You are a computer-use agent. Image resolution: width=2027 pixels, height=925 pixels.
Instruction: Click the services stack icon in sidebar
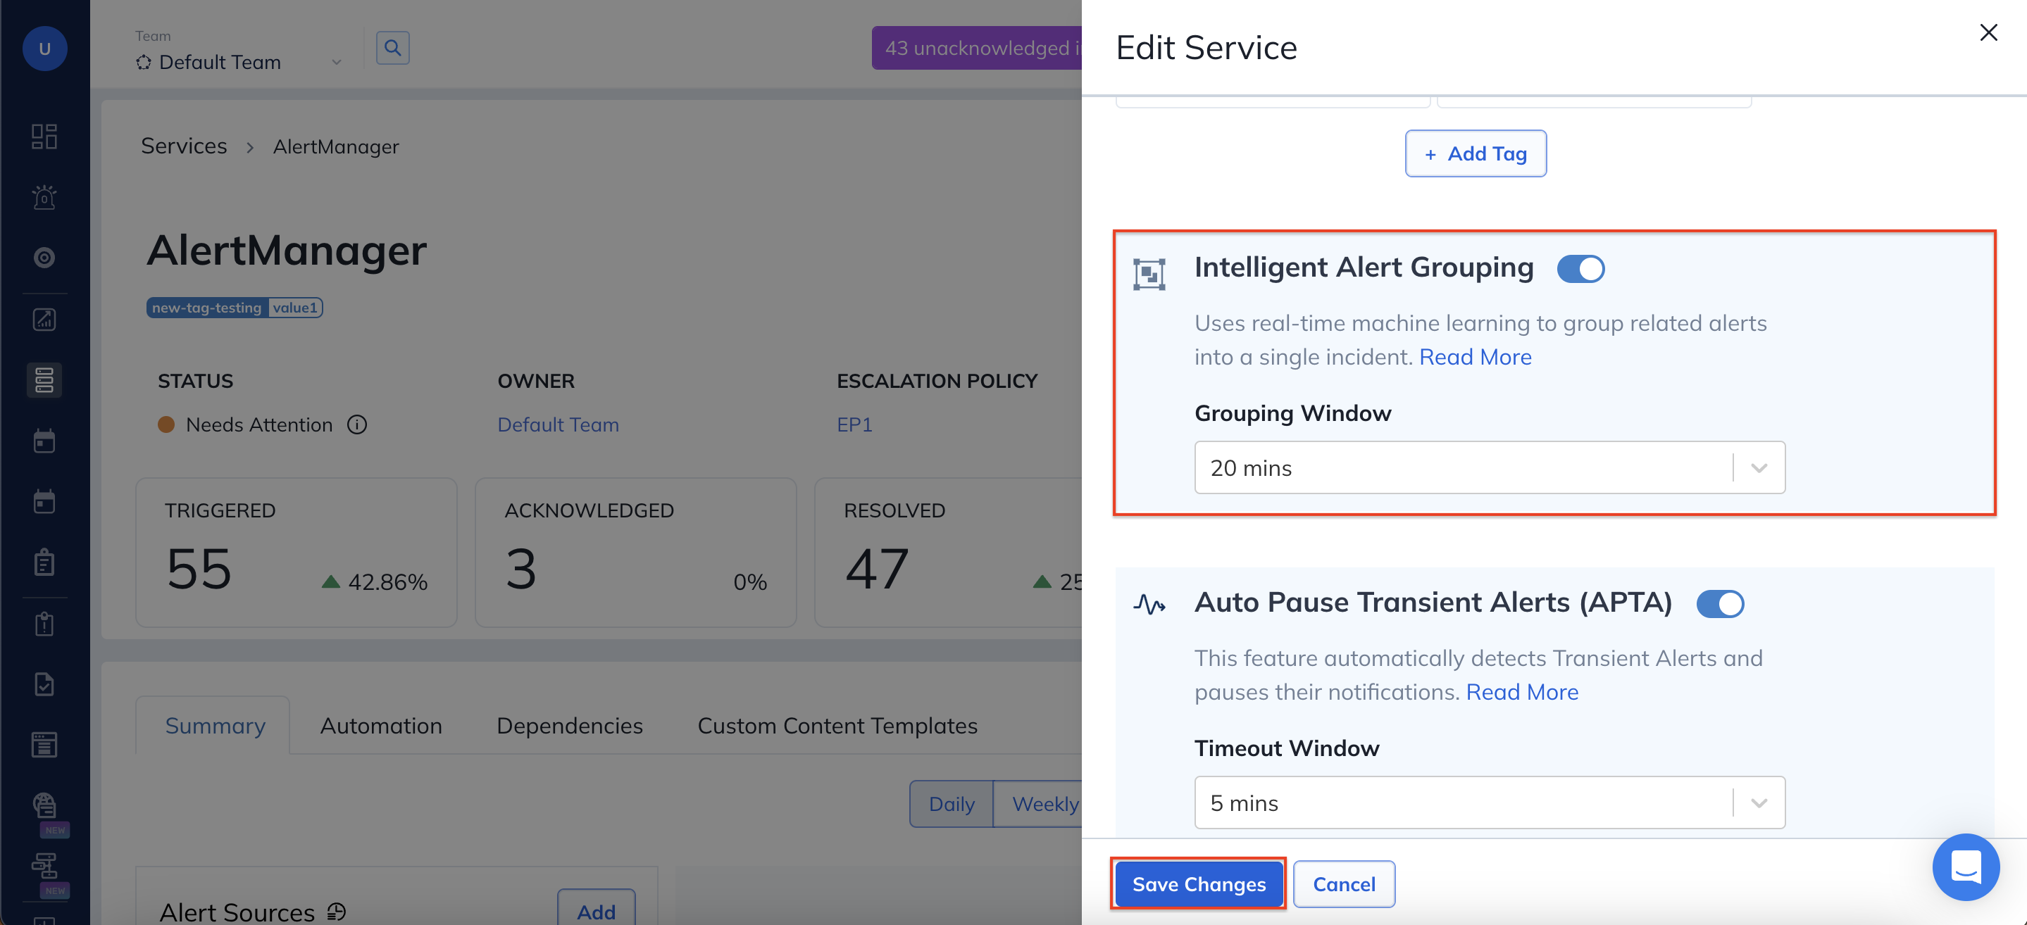pos(44,380)
